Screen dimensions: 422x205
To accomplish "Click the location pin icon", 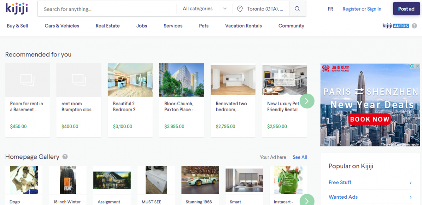I will (240, 9).
